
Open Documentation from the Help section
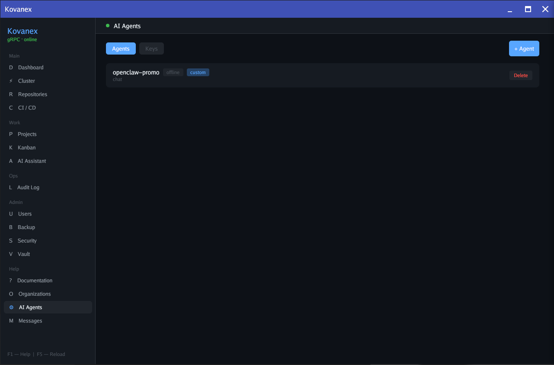(x=35, y=280)
